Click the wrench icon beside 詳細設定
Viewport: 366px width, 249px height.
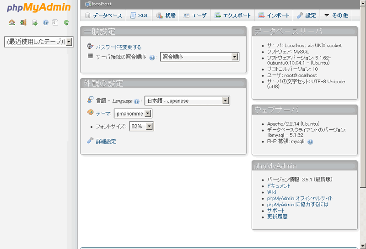(90, 140)
